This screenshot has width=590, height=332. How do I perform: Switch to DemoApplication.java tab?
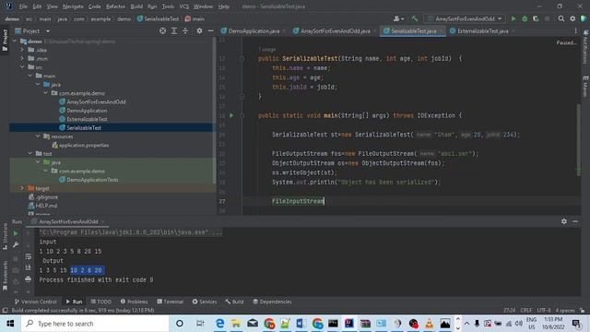(254, 30)
